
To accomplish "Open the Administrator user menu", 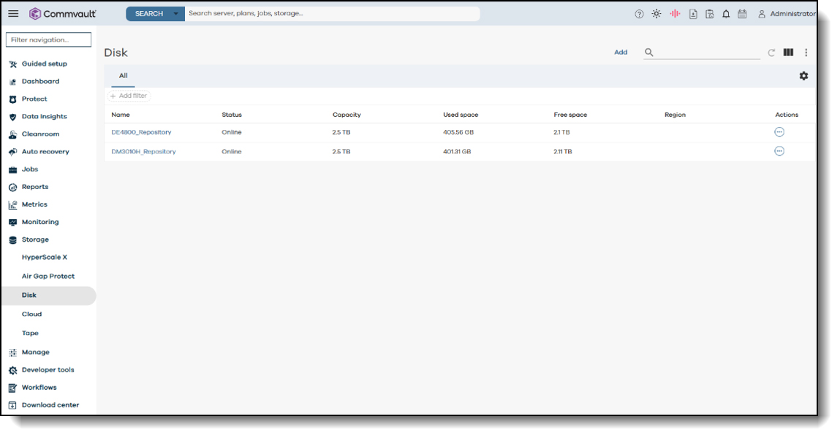I will (x=787, y=14).
